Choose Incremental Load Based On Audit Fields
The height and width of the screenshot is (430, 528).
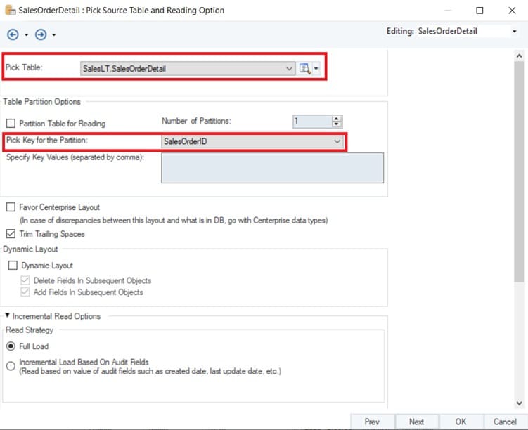[11, 366]
